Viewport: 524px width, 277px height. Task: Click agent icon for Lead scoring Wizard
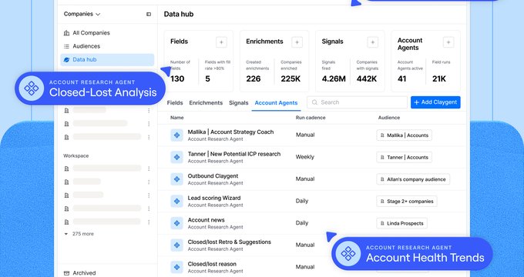tap(176, 202)
